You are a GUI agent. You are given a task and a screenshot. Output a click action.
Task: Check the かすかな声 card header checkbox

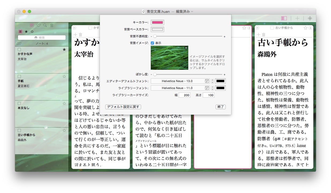pyautogui.click(x=90, y=28)
